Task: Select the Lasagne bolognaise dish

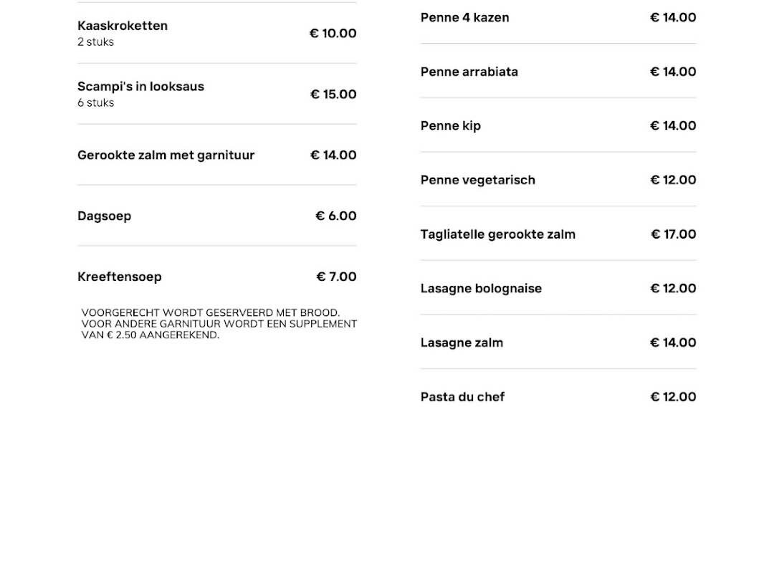Action: (481, 289)
